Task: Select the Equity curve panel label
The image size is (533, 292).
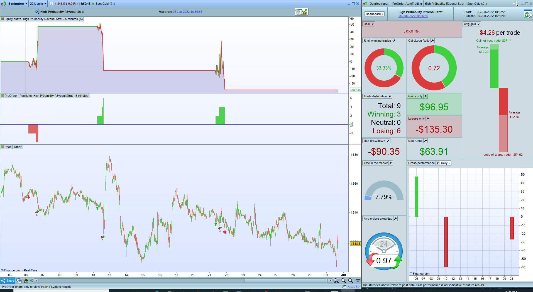Action: [x=42, y=19]
